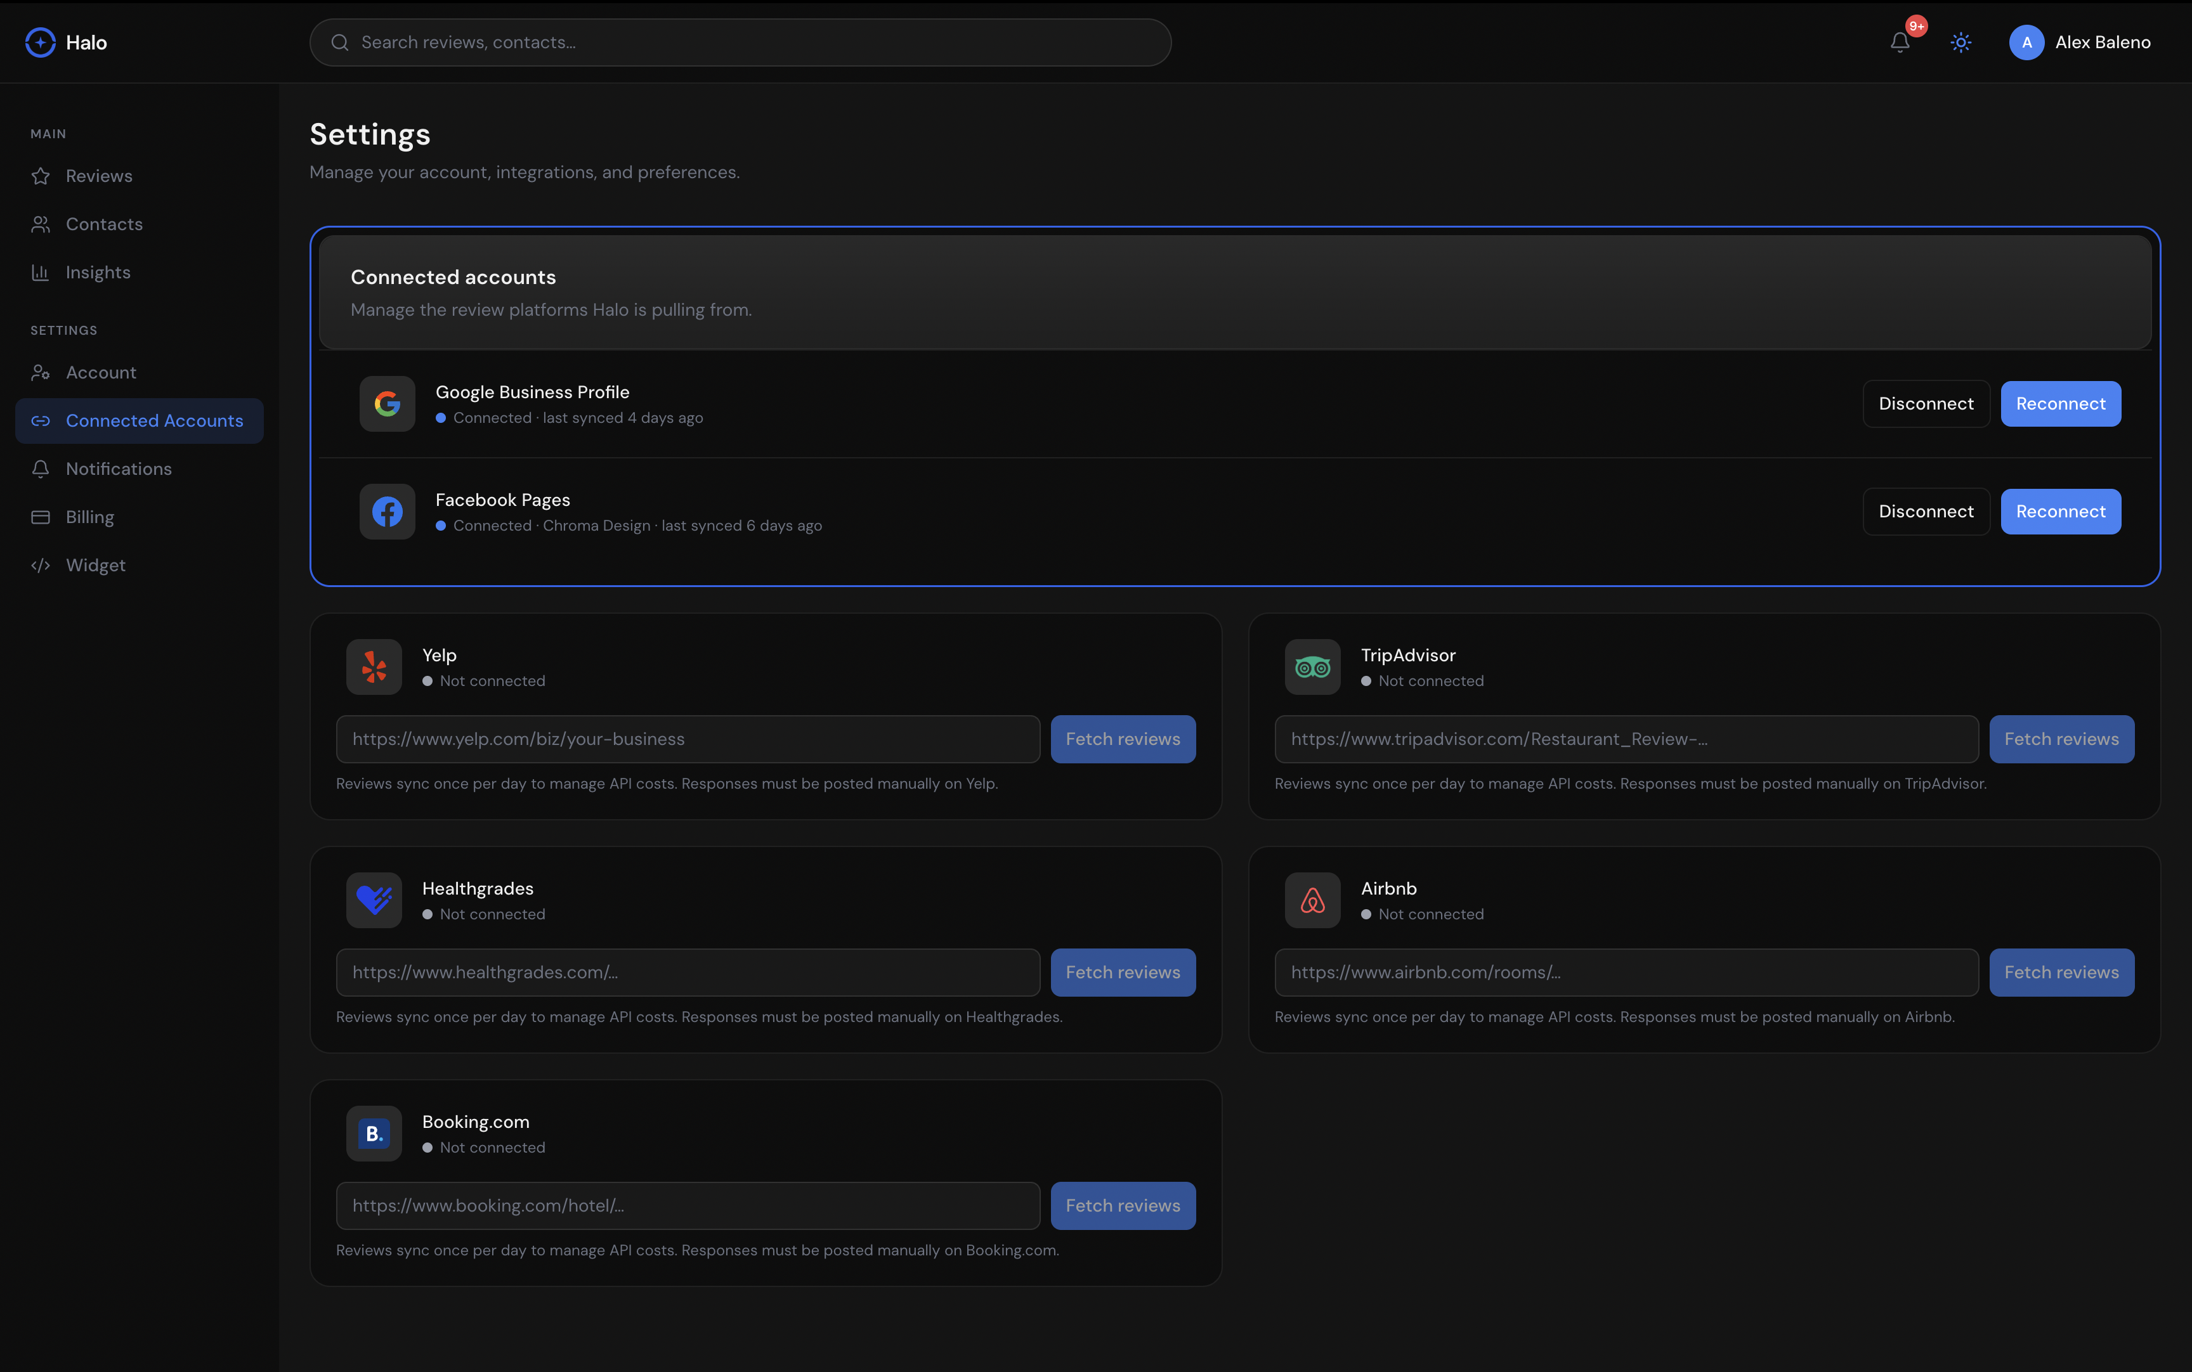Click the TripAdvisor URL input field
Screen dimensions: 2192x1372
point(1625,739)
